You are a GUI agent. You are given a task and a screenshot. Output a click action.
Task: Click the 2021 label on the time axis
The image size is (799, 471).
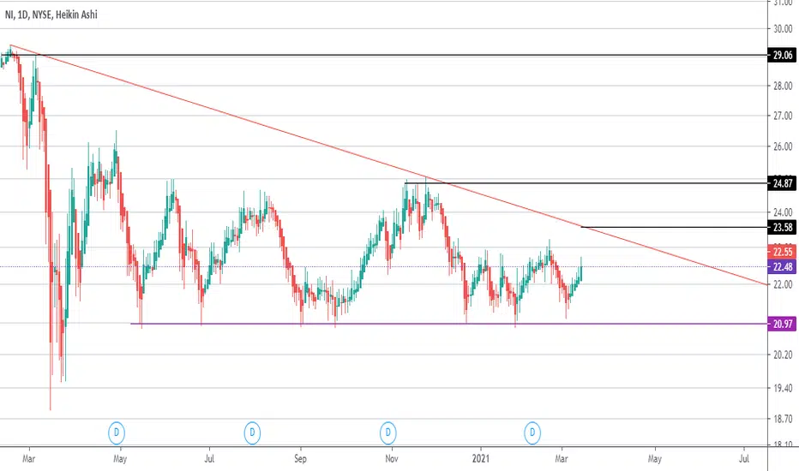[x=481, y=459]
